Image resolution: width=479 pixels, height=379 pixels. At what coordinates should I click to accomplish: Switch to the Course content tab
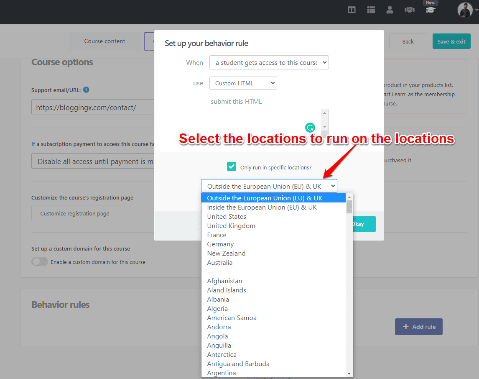tap(104, 41)
